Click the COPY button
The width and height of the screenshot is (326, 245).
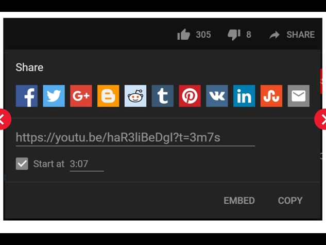click(290, 201)
